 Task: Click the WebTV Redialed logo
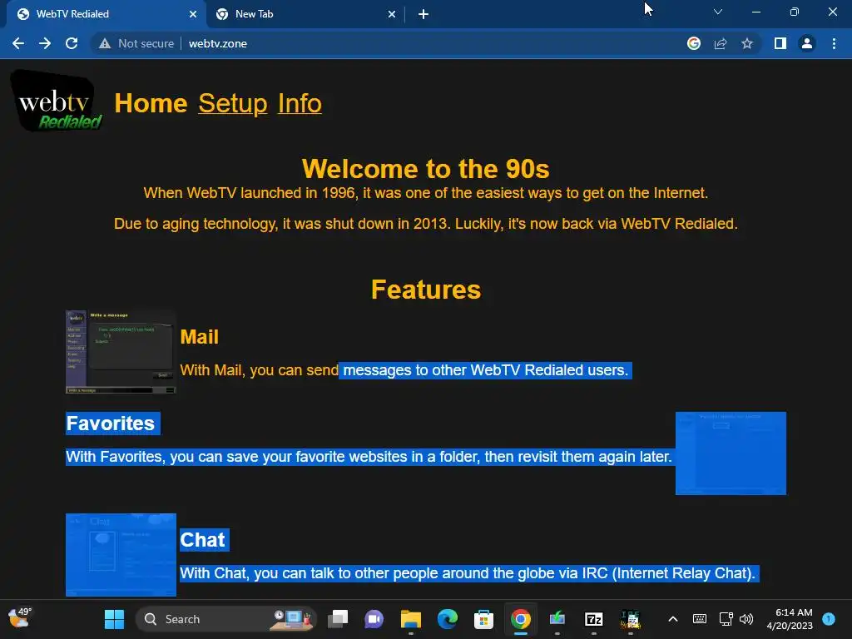tap(56, 101)
